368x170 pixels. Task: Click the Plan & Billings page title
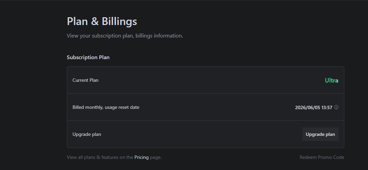102,21
